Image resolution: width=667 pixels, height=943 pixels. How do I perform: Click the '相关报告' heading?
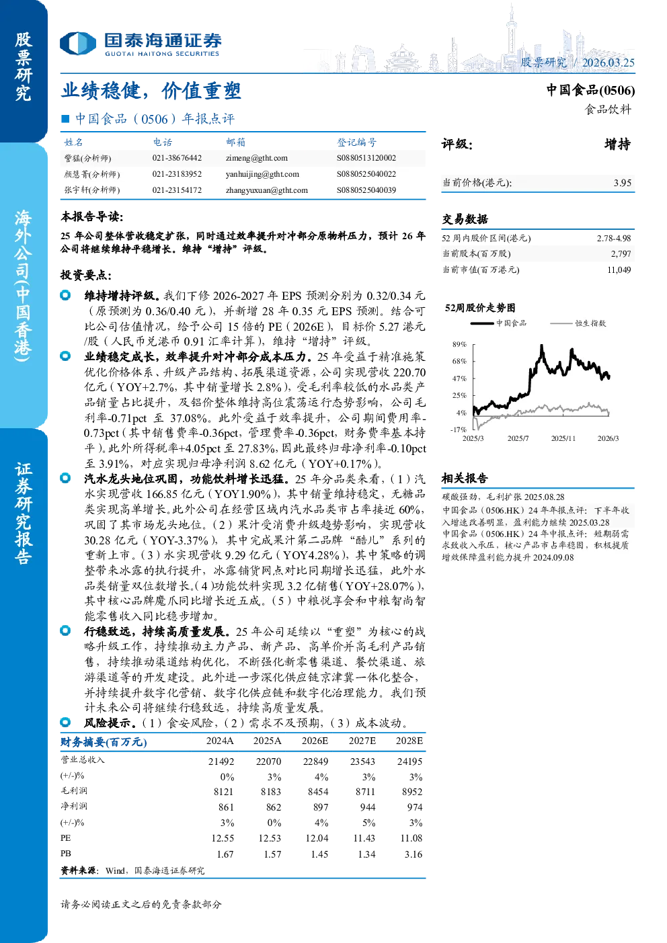coord(465,479)
